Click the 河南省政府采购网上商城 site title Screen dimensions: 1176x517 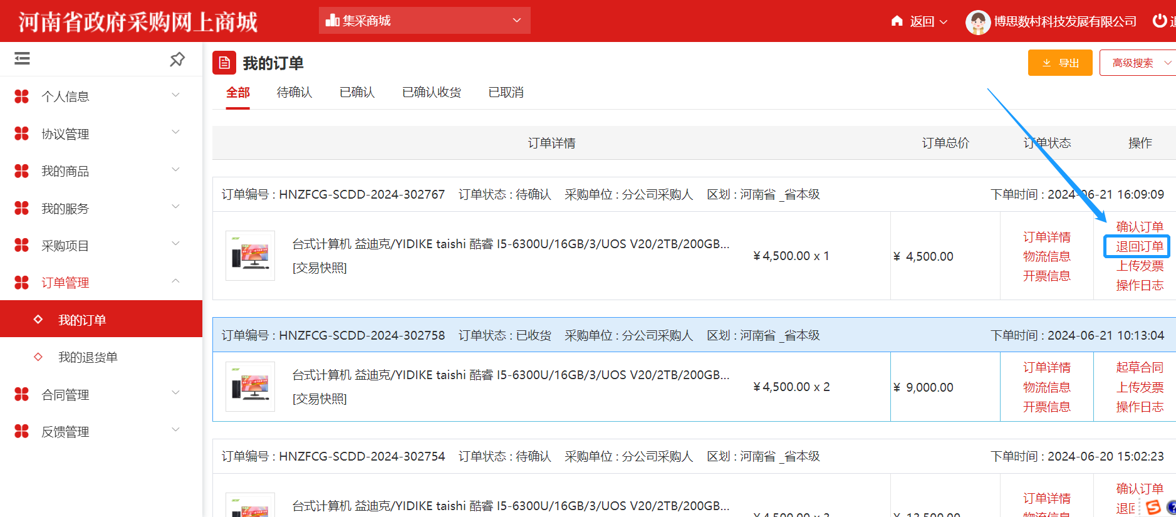pyautogui.click(x=138, y=22)
